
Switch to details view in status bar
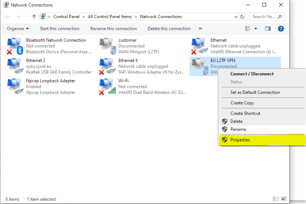(276, 199)
